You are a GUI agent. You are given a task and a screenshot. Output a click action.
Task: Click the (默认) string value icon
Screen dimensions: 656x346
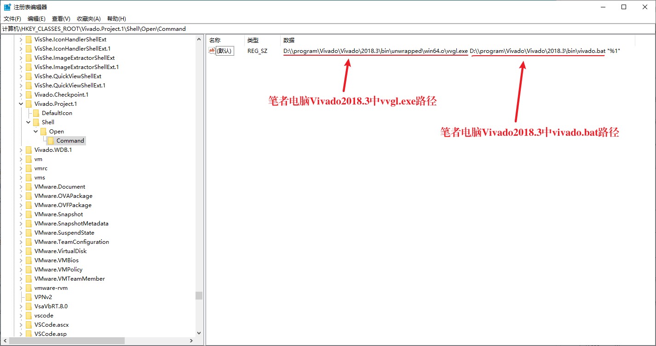(212, 51)
